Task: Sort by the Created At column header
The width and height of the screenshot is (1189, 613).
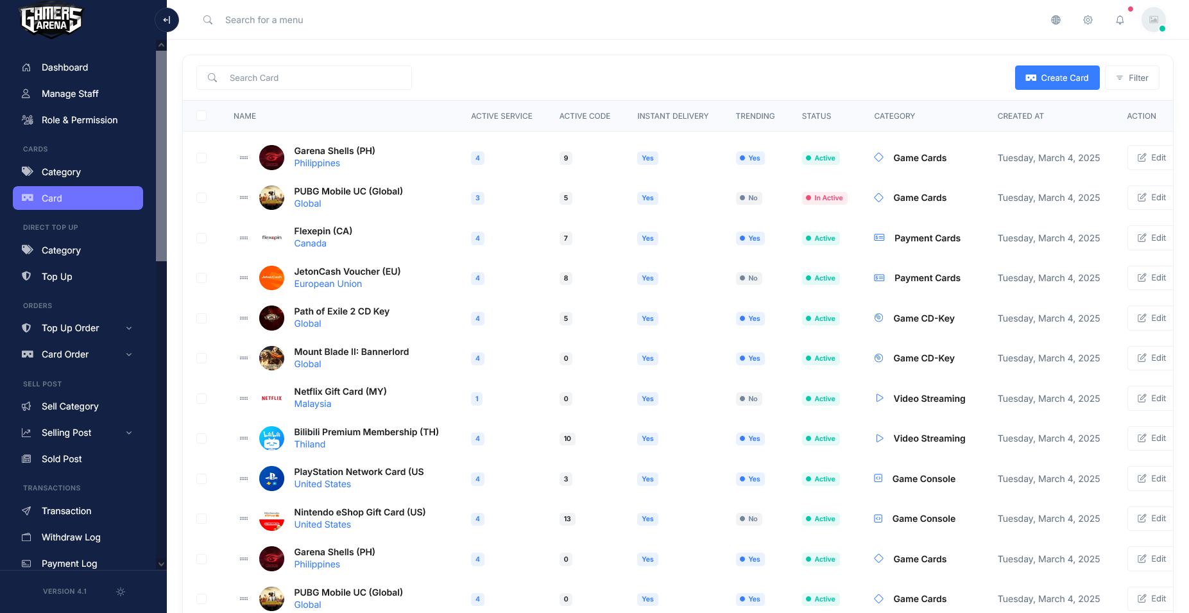Action: click(x=1020, y=116)
